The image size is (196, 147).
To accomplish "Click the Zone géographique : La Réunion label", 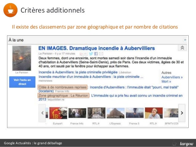I will [63, 95].
